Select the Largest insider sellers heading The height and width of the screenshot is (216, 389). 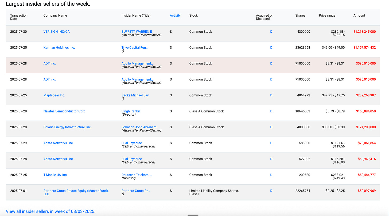48,4
